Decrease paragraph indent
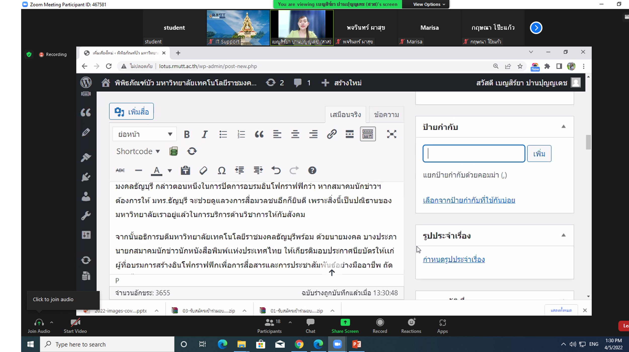The width and height of the screenshot is (629, 352). 240,170
